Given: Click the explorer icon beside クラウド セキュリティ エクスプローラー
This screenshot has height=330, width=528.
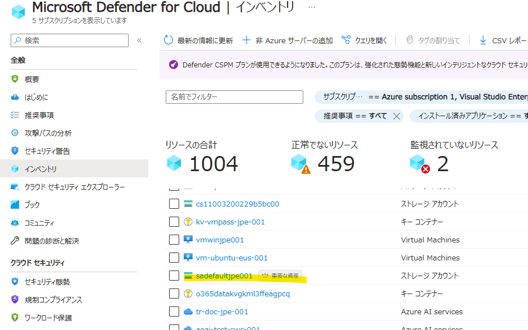Looking at the screenshot, I should click(15, 187).
